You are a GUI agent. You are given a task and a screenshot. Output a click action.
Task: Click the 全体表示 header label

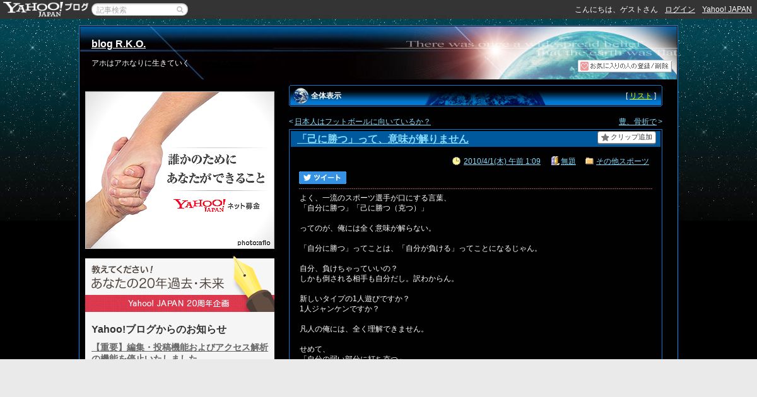click(x=326, y=96)
